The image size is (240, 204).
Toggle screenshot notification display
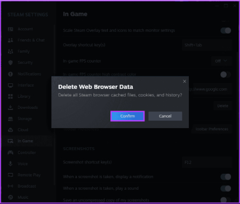(x=226, y=177)
